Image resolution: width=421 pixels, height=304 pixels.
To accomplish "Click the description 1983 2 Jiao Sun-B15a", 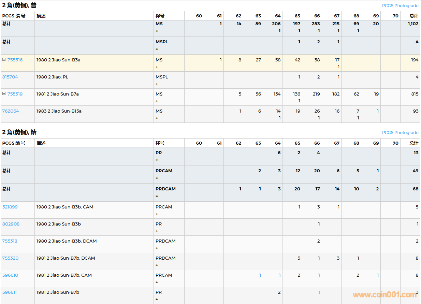I will tap(59, 111).
